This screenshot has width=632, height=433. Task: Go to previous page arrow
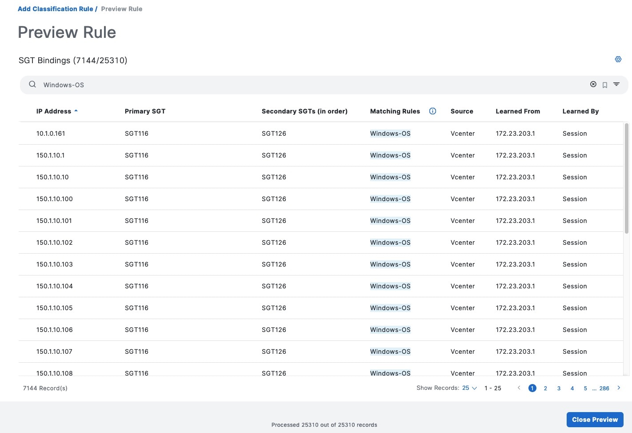[519, 388]
